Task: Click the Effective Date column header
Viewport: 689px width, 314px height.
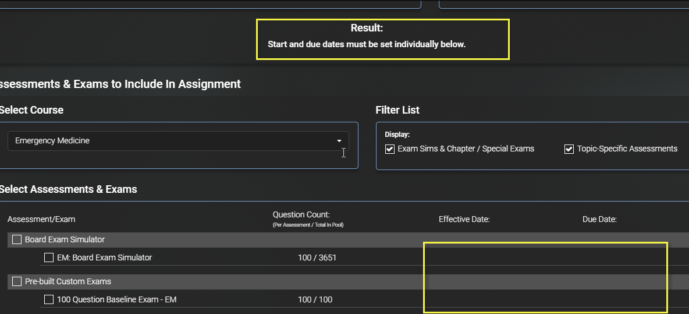Action: click(464, 219)
